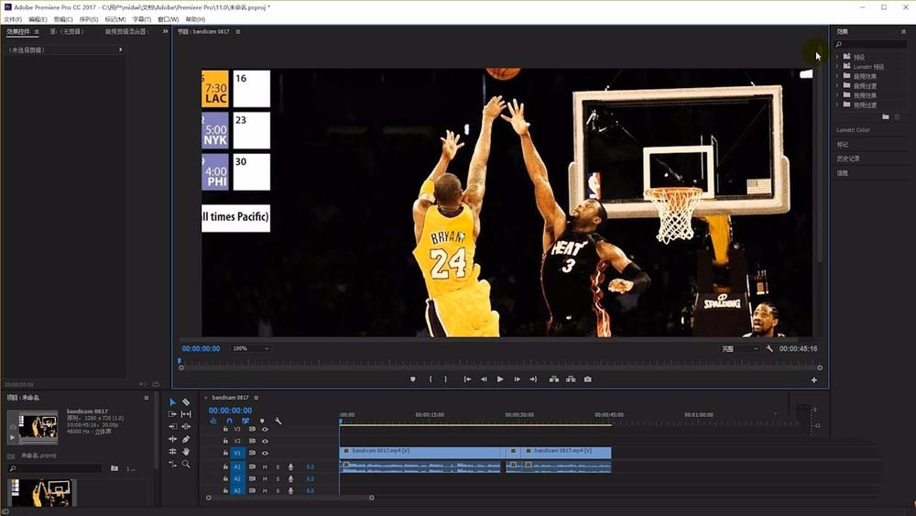Click the Add Marker button in monitor

click(412, 379)
